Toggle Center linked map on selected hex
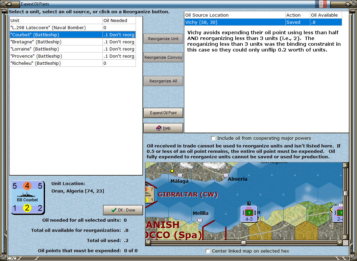357x261 pixels. [208, 251]
